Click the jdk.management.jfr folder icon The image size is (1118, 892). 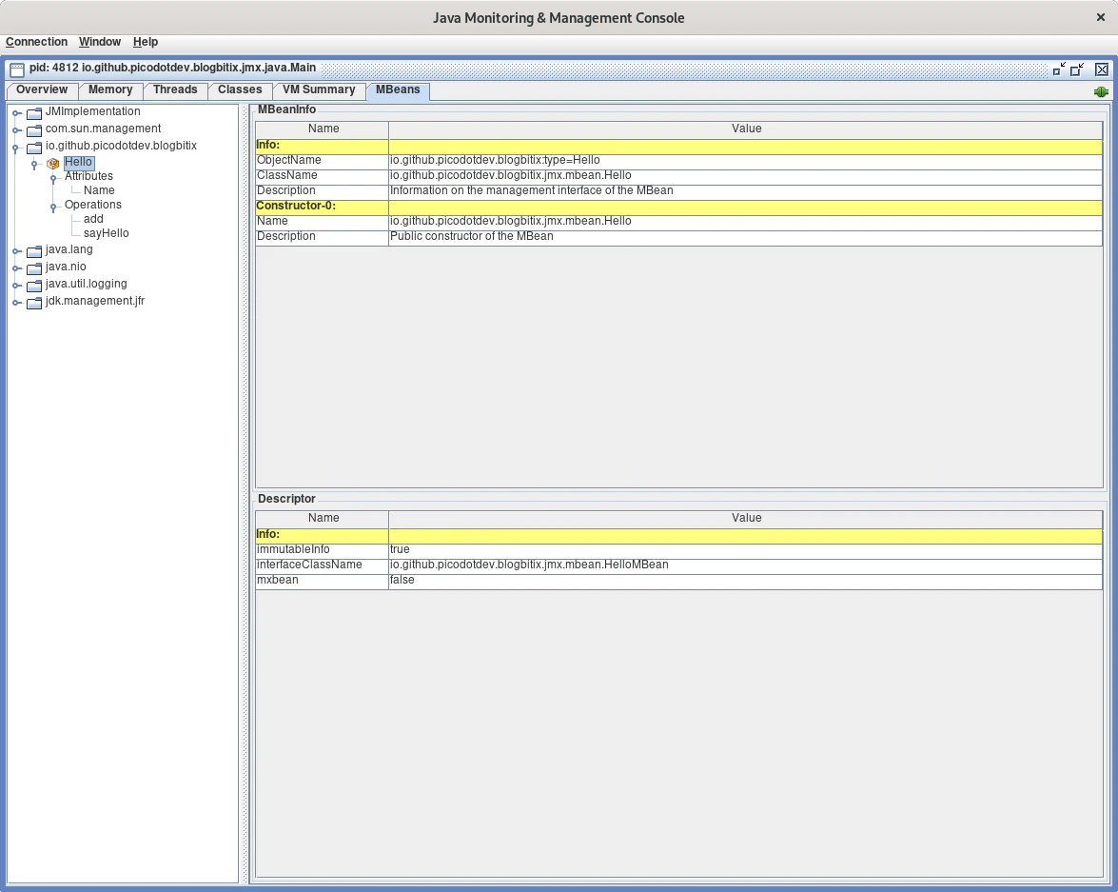[x=34, y=303]
